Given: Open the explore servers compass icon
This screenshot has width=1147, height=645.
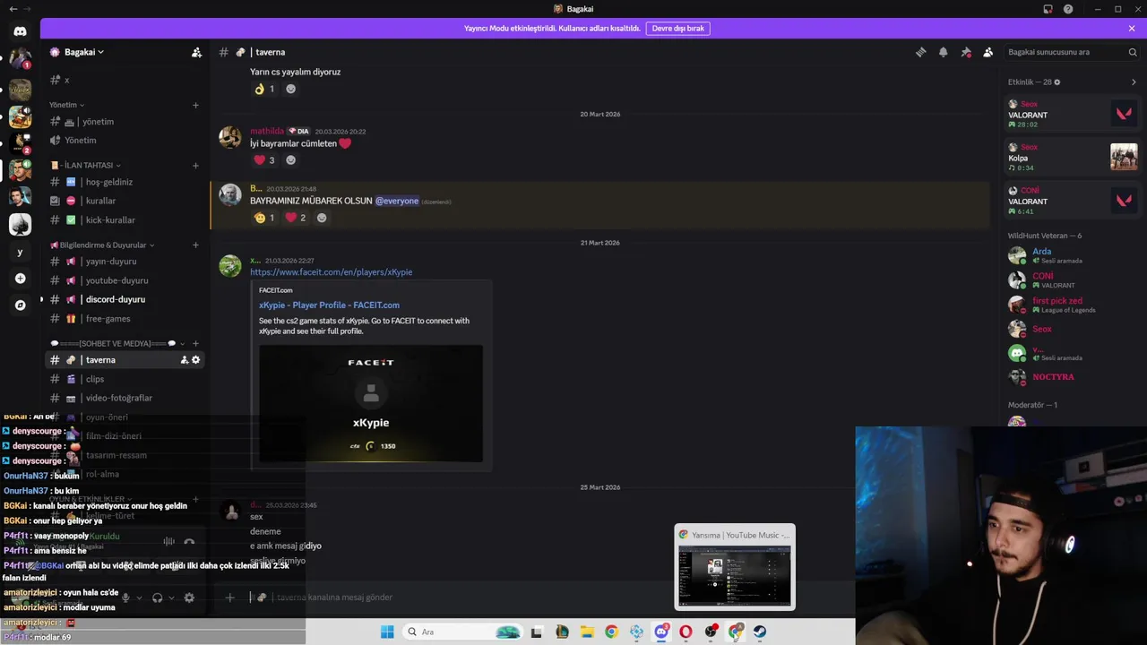Looking at the screenshot, I should [20, 305].
